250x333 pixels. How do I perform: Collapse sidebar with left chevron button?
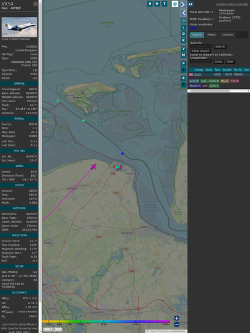183,13
